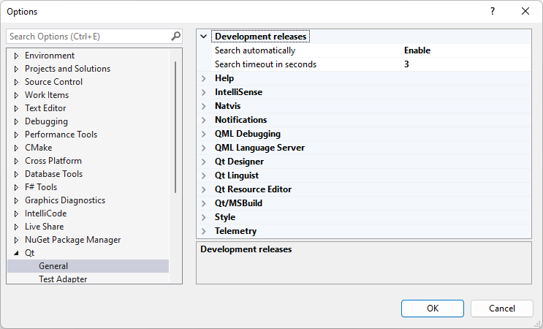Select the Source Control category
This screenshot has height=329, width=543.
[53, 82]
